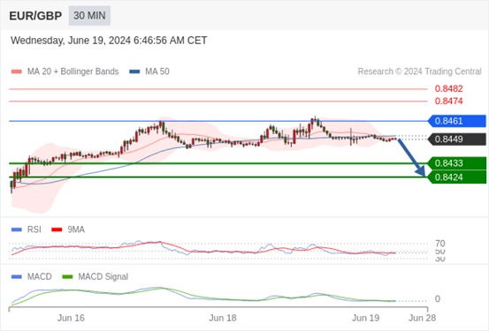
Task: Click the 0.8461 blue pivot label
Action: click(457, 121)
